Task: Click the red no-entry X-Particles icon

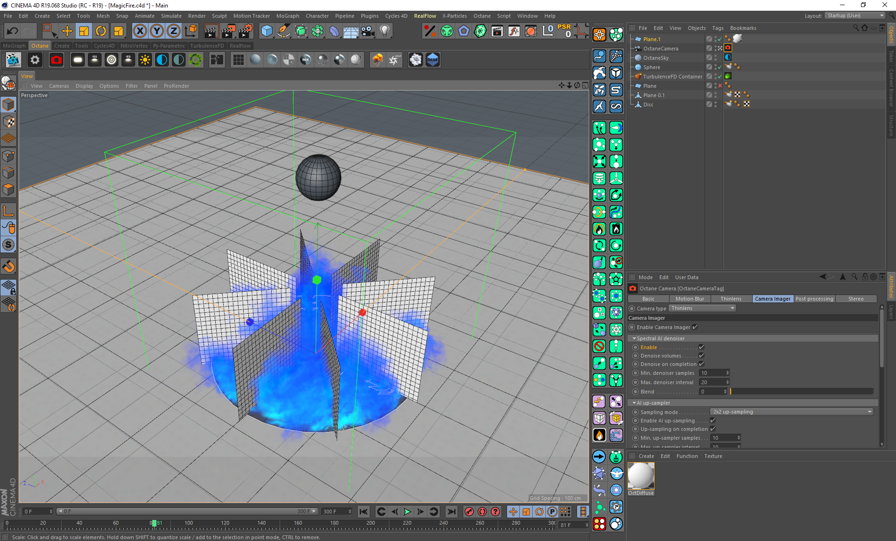Action: pyautogui.click(x=600, y=346)
